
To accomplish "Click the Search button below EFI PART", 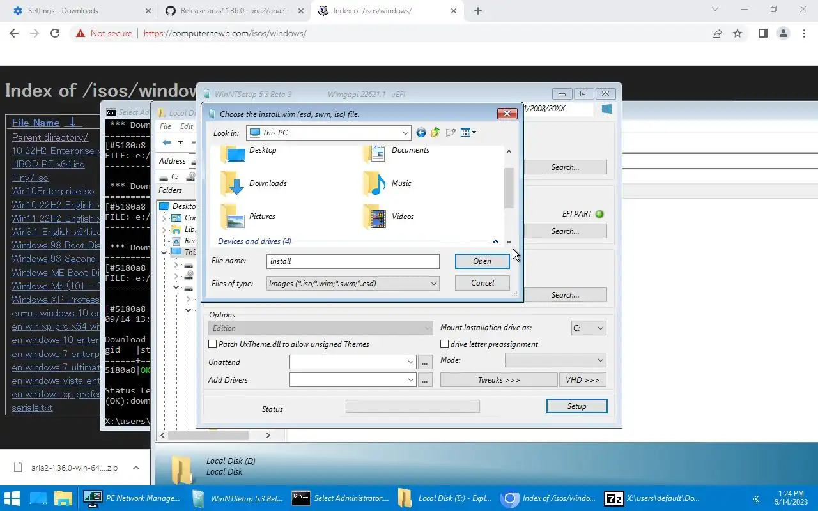I will click(565, 231).
